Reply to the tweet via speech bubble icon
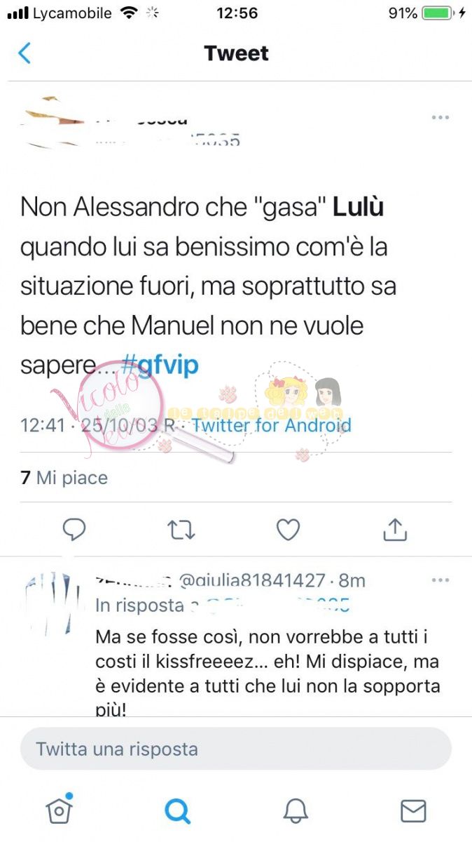The width and height of the screenshot is (472, 842). click(74, 530)
